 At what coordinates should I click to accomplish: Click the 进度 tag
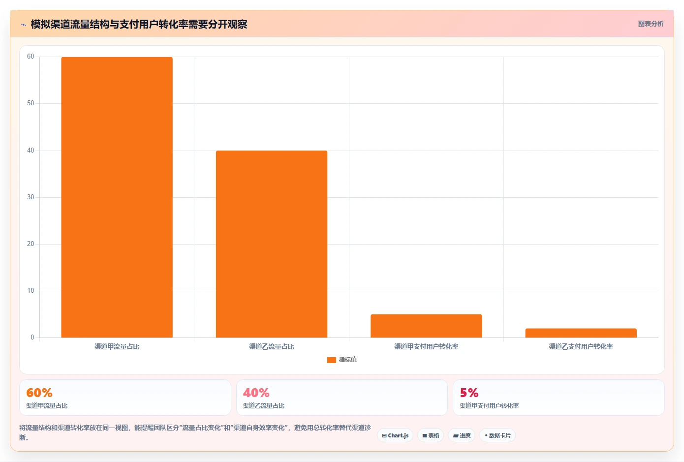[462, 435]
